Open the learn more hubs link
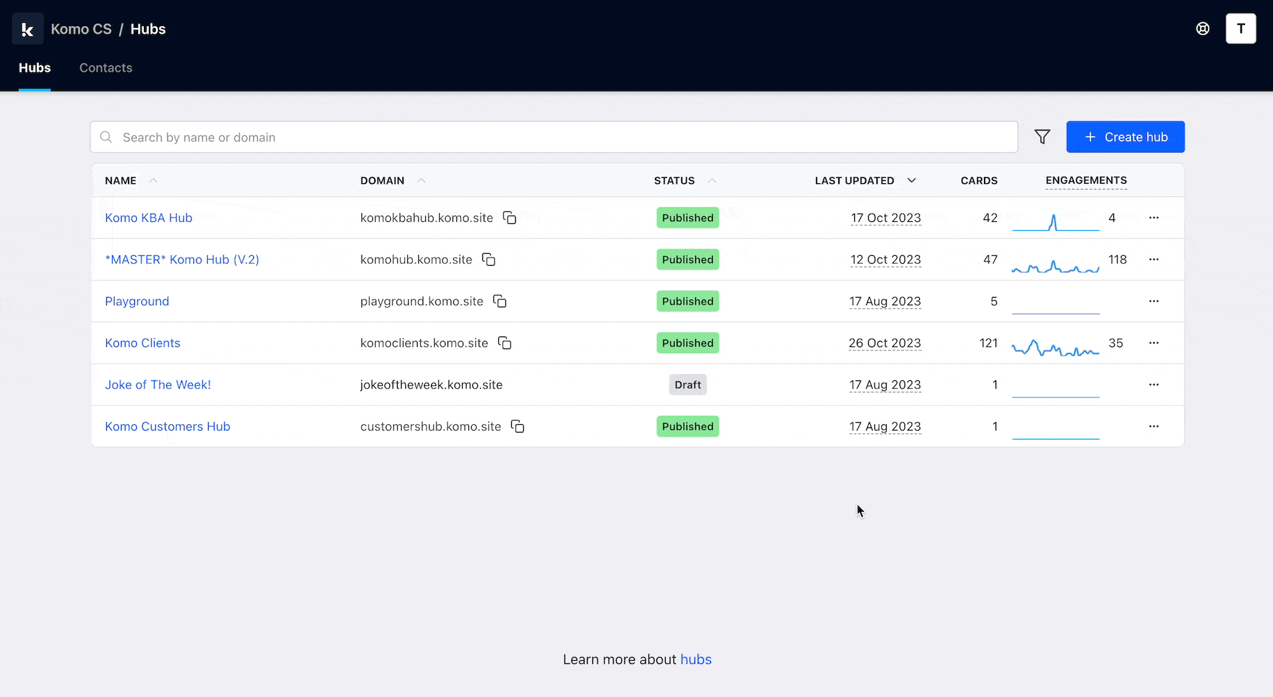 (x=696, y=659)
